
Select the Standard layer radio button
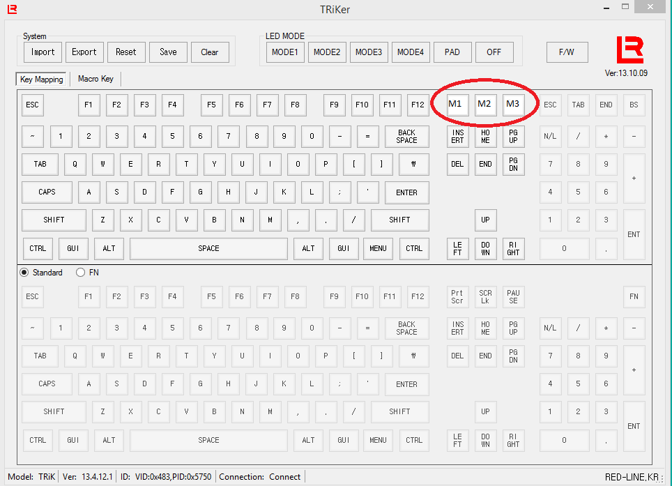25,273
